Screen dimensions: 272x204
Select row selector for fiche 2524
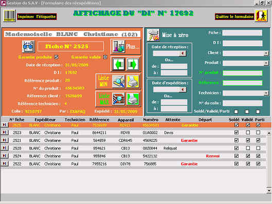click(x=4, y=156)
